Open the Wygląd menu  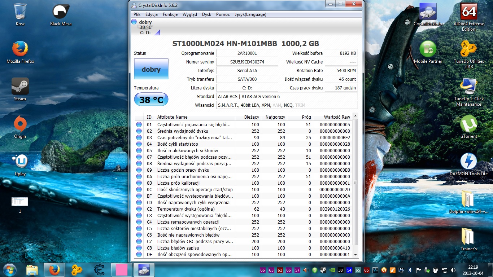tap(190, 14)
